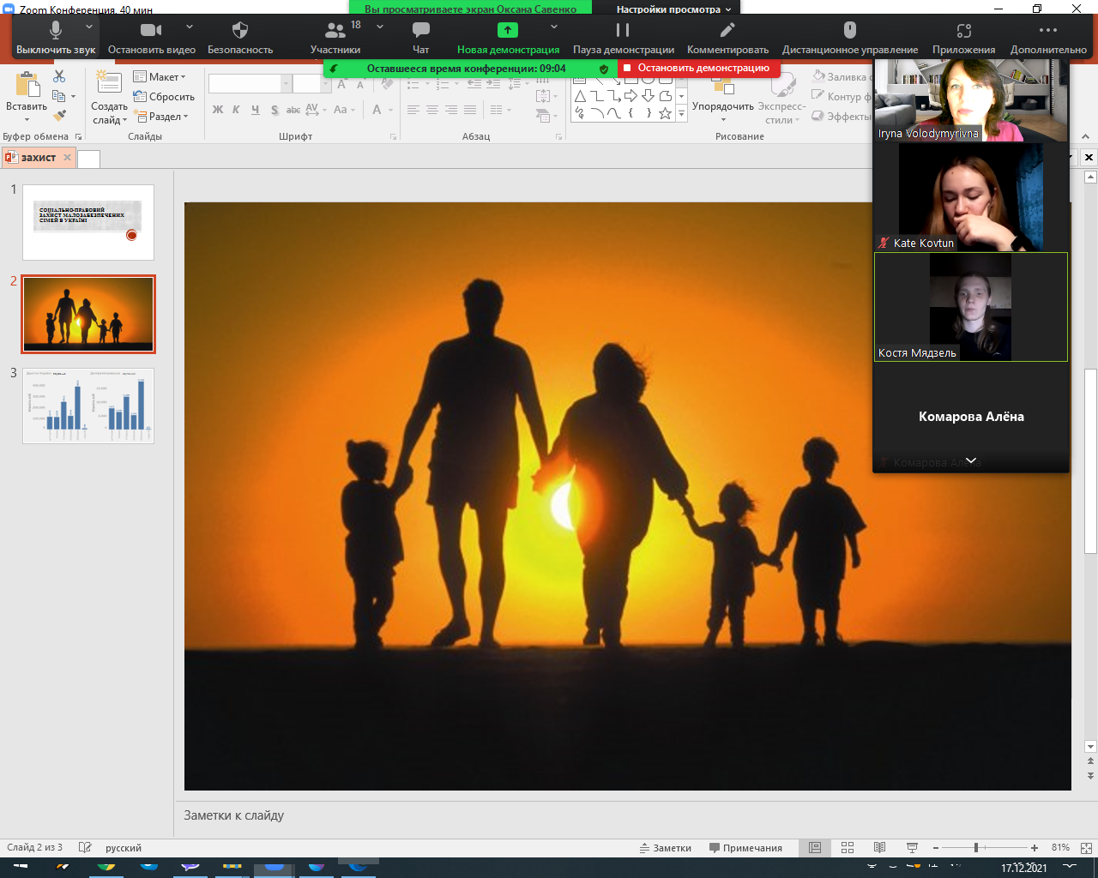Image resolution: width=1098 pixels, height=878 pixels.
Task: Toggle bold Ж formatting
Action: tap(218, 110)
